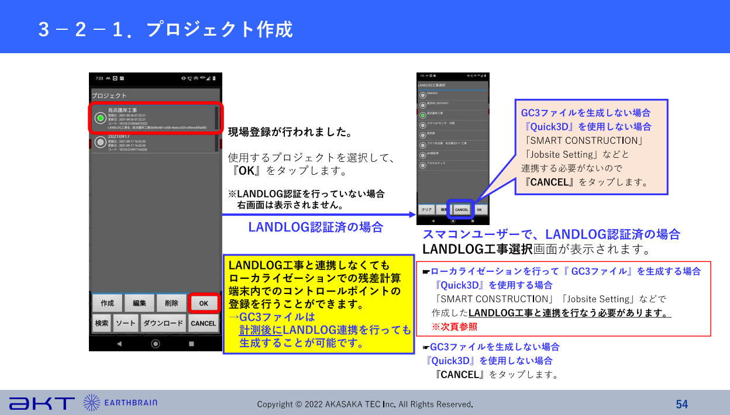Click the プロジェクト title on left phone
This screenshot has width=730, height=415.
tap(109, 95)
